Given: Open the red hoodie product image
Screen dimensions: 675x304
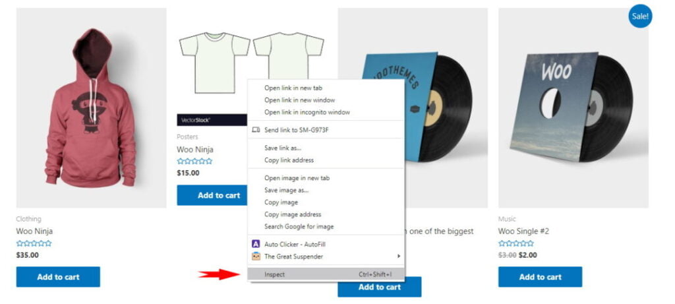Looking at the screenshot, I should (91, 107).
